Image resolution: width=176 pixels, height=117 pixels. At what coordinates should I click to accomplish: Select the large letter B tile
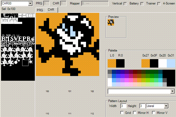[x=4, y=38]
